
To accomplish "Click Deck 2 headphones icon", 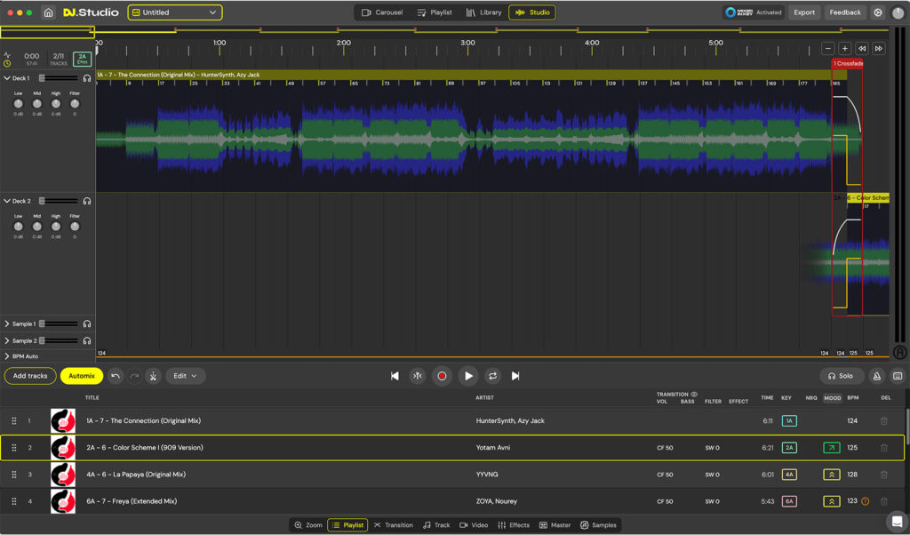I will [x=87, y=202].
